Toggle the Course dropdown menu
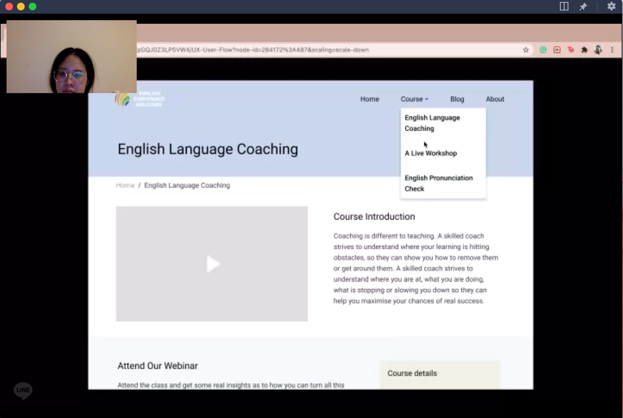 tap(414, 99)
